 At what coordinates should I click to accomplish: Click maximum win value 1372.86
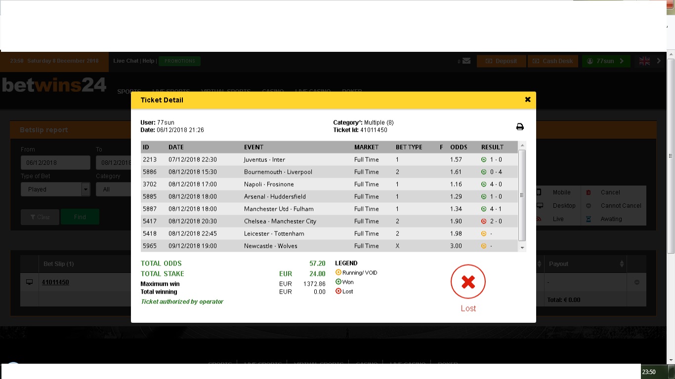tap(315, 284)
